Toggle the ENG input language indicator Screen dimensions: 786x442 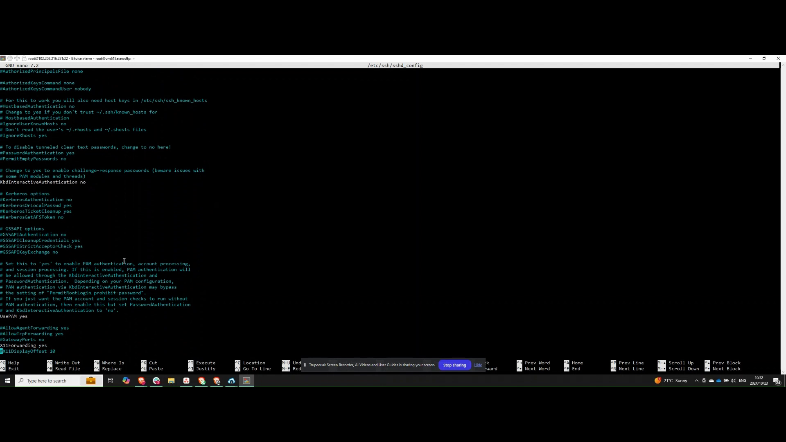tap(742, 381)
